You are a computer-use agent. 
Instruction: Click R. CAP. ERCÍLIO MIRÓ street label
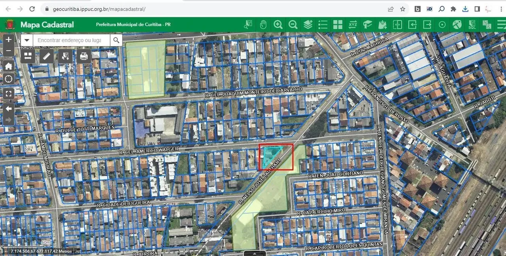tap(321, 211)
